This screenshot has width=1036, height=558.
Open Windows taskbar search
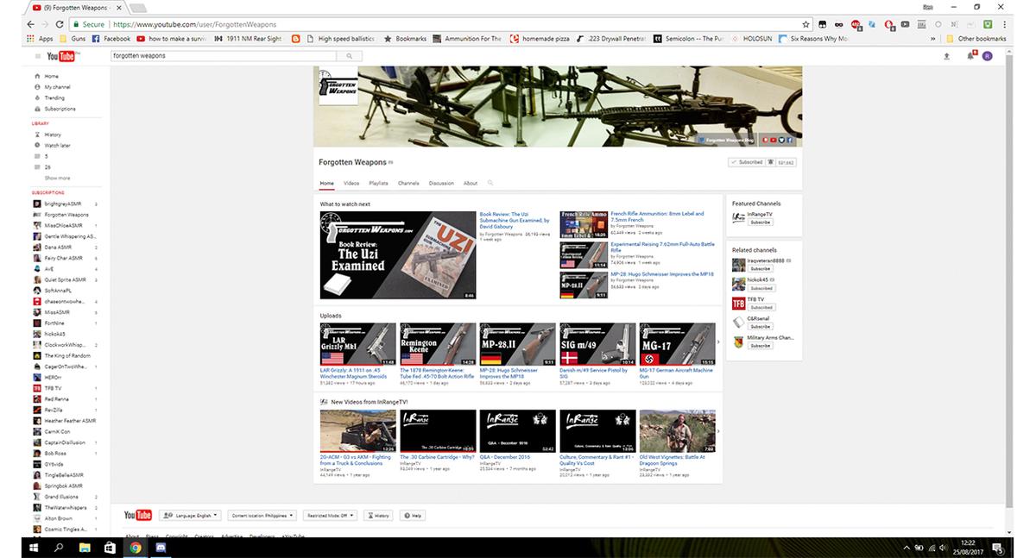point(60,547)
